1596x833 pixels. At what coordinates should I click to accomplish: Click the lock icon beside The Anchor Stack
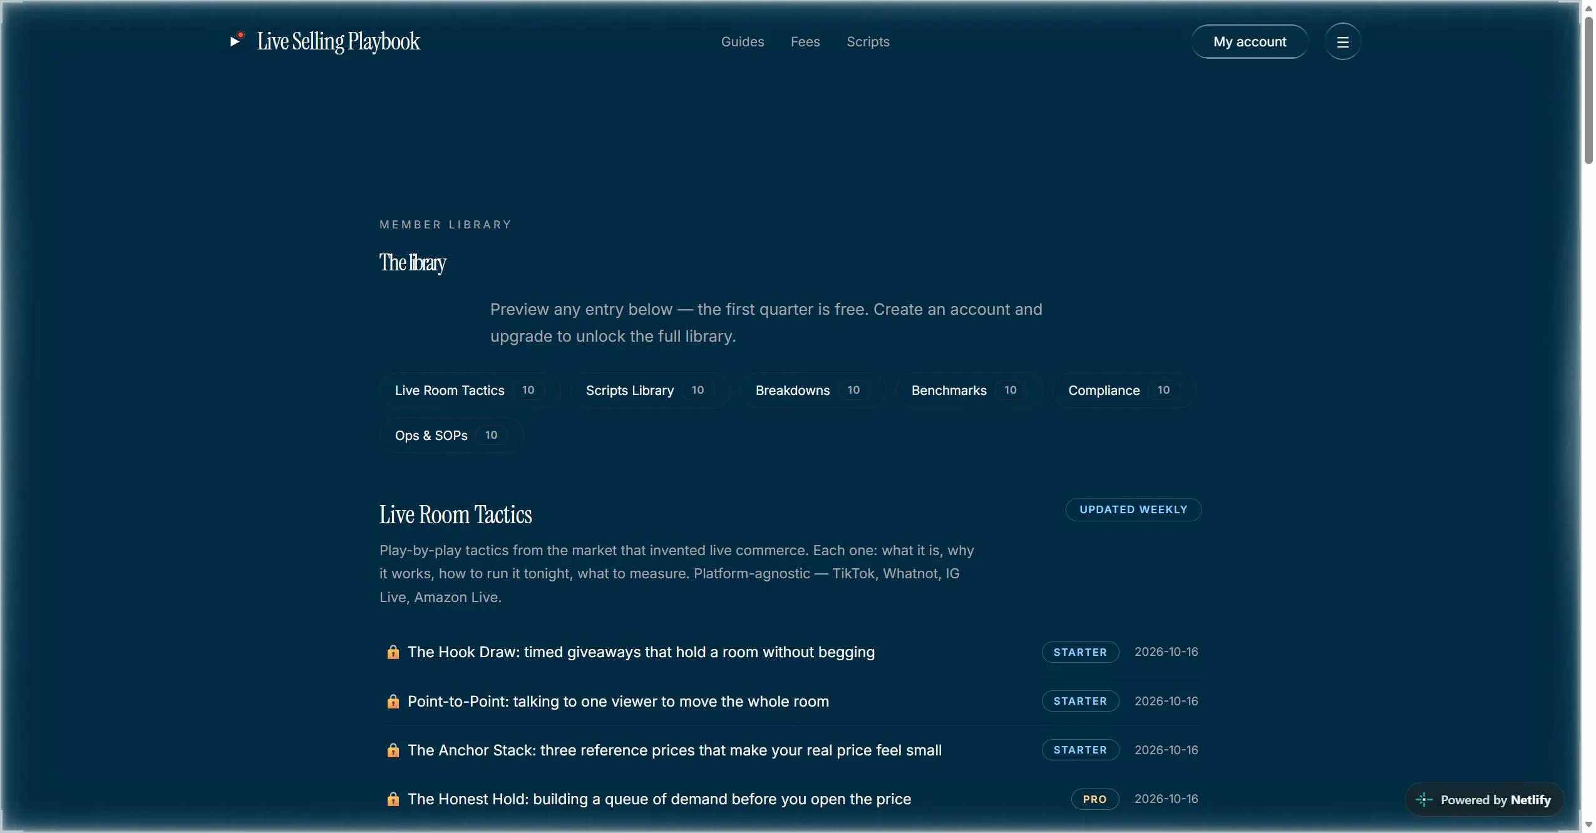(393, 750)
